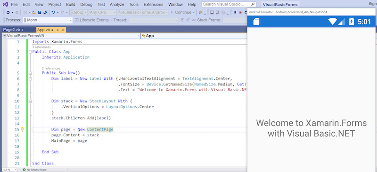Image resolution: width=377 pixels, height=172 pixels.
Task: Open the Extensions menu
Action: [154, 4]
